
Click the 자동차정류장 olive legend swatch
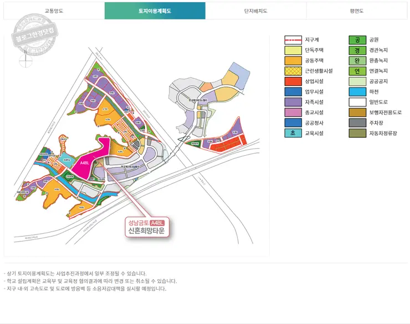357,133
